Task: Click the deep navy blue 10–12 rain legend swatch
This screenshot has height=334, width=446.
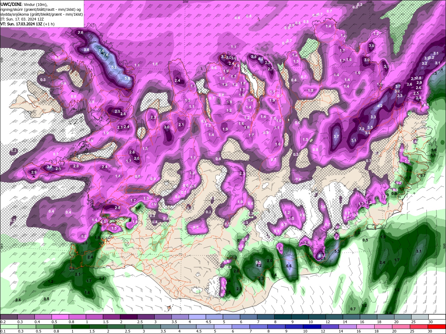Action: (x=312, y=327)
